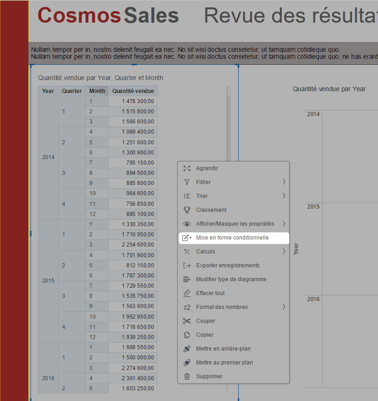
Task: Click the 2014 label on chart axis
Action: (x=313, y=114)
